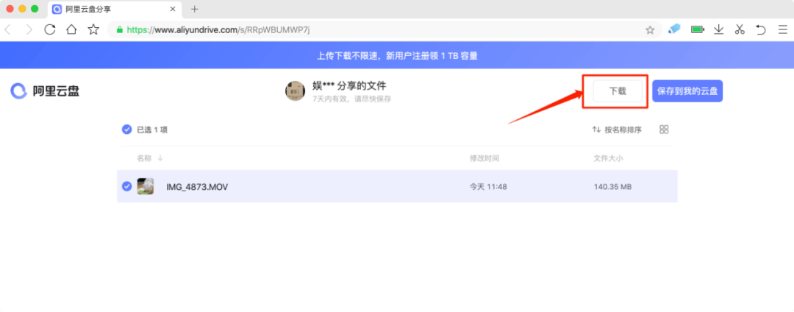Click the blue highlighter extension icon
794x312 pixels.
674,29
